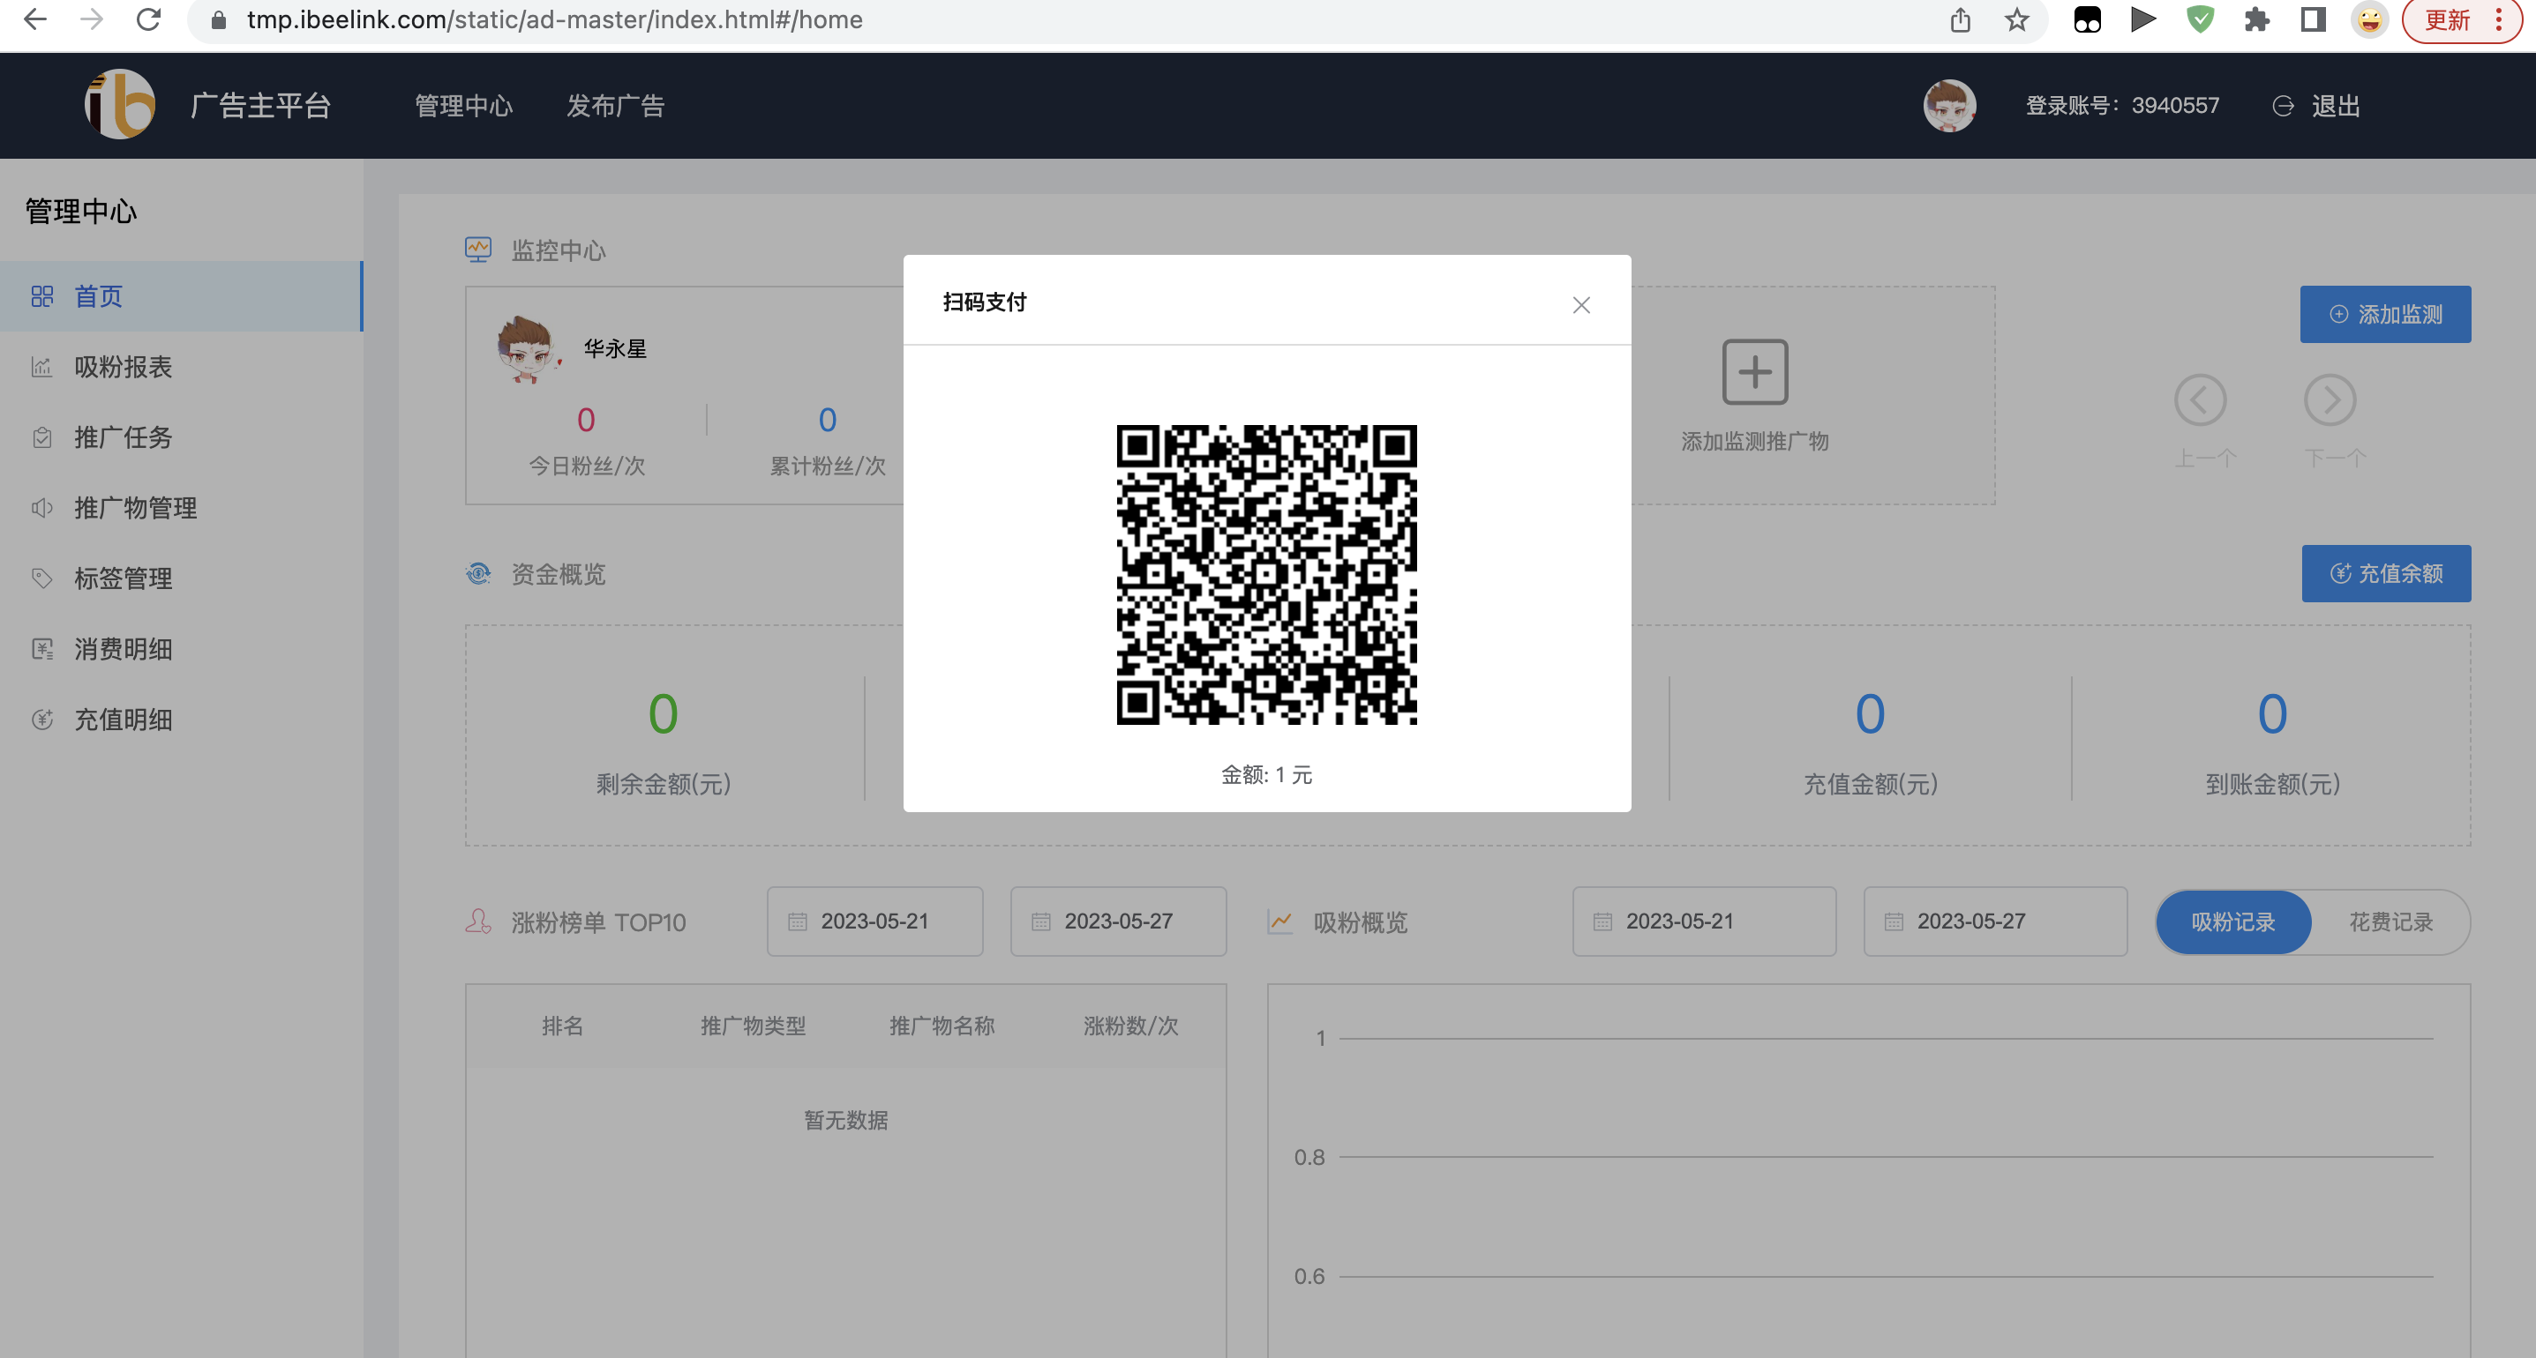Open 推广物管理 in the sidebar

pos(181,508)
